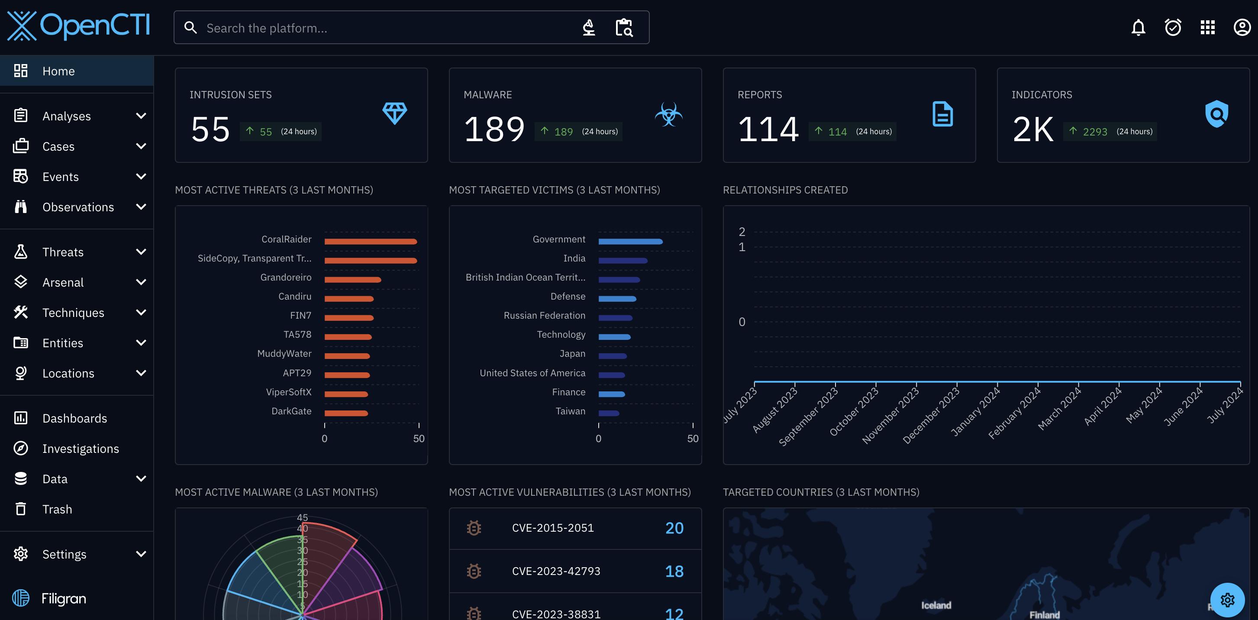Click the Techniques tools icon
This screenshot has width=1258, height=620.
20,312
